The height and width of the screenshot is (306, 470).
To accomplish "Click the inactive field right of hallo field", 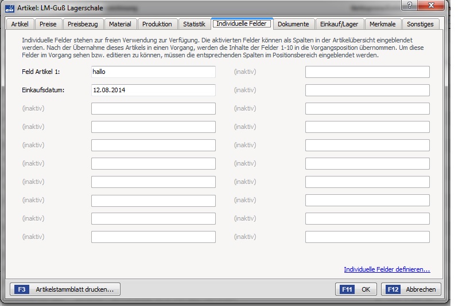I will [x=367, y=72].
